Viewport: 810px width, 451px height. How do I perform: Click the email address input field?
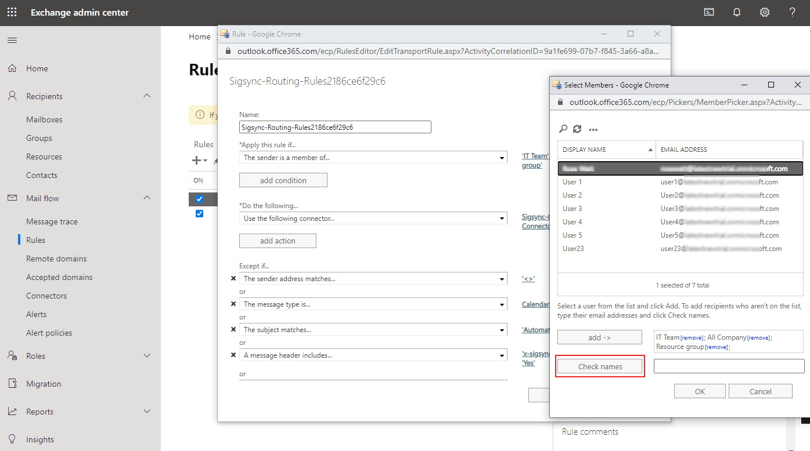pos(729,366)
